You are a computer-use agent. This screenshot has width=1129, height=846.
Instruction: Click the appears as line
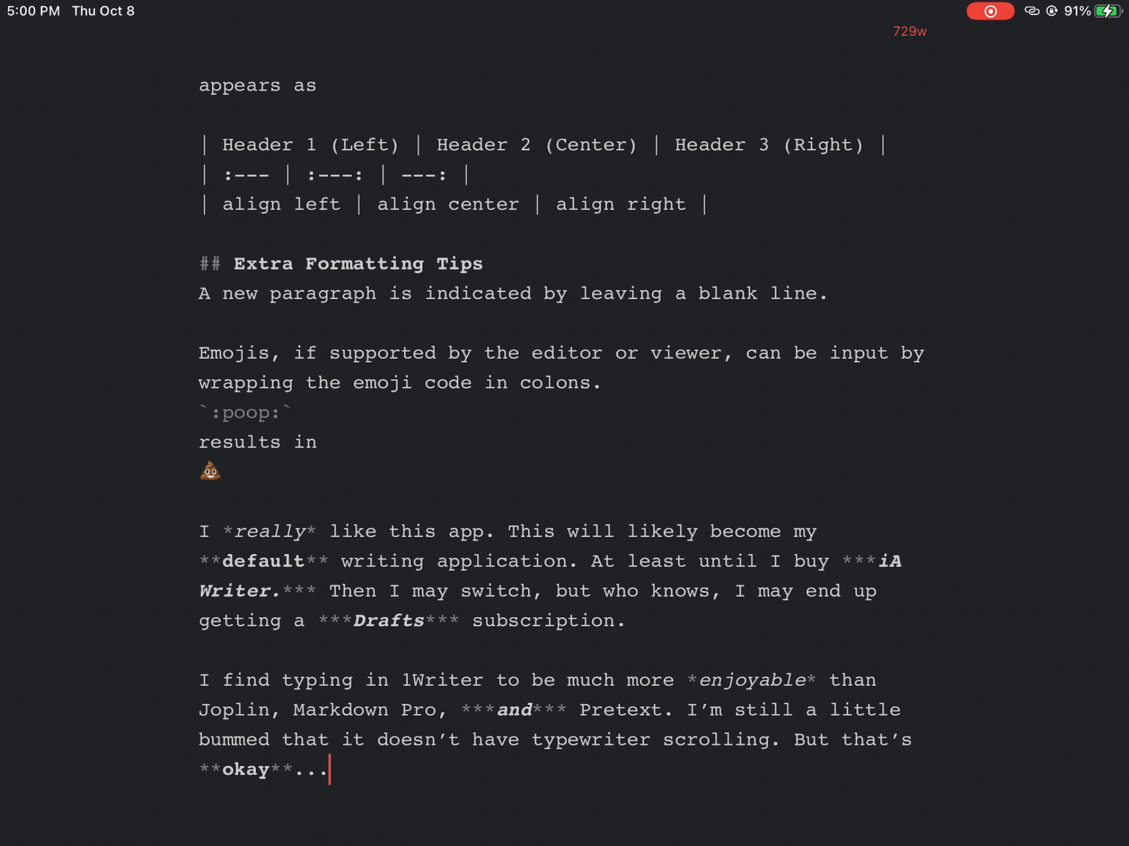[257, 85]
